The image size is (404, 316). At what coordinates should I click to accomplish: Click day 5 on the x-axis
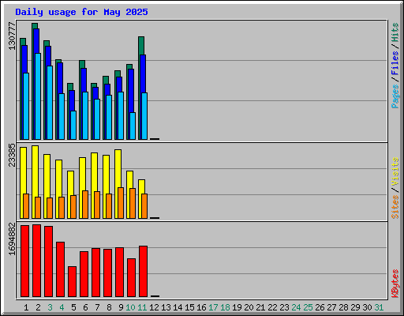(73, 307)
